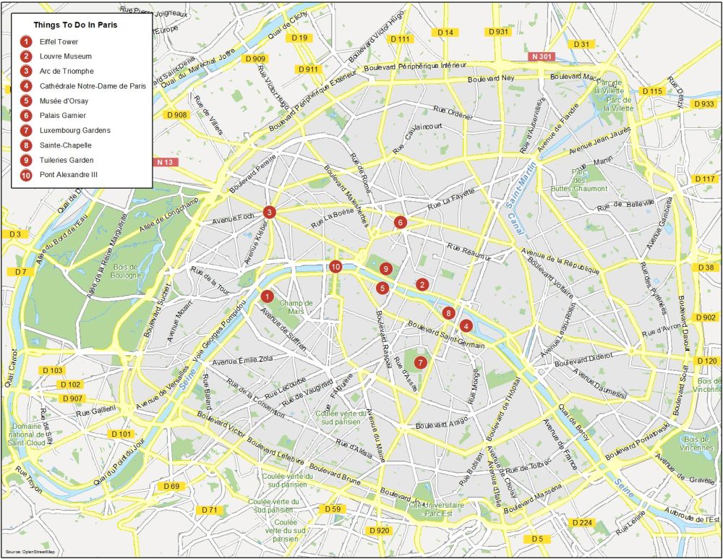
Task: Click the 'Boulevard Voltaire' street label
Action: coord(552,278)
